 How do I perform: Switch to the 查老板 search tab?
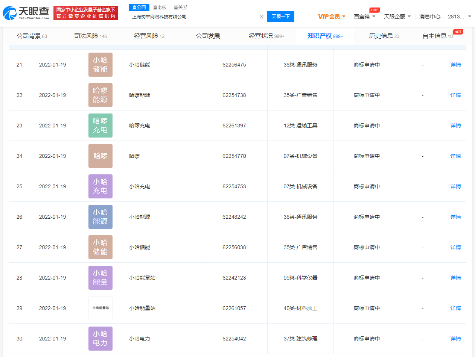click(160, 8)
